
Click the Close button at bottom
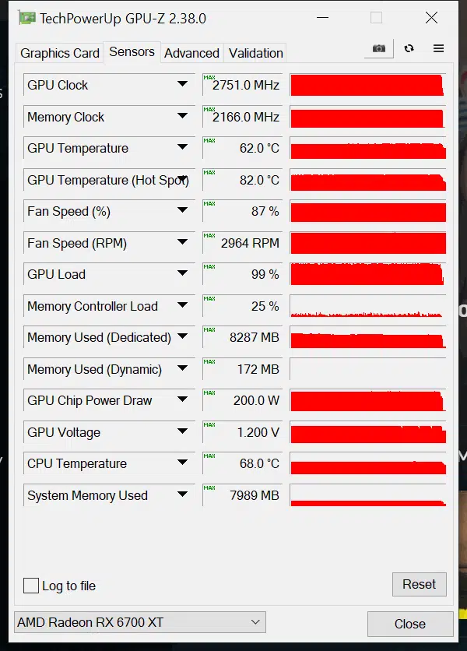(410, 624)
